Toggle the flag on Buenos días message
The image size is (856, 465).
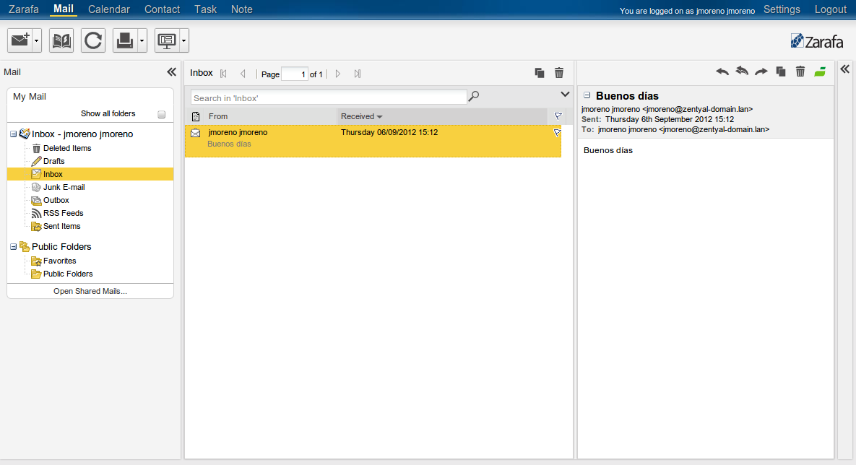pos(557,133)
